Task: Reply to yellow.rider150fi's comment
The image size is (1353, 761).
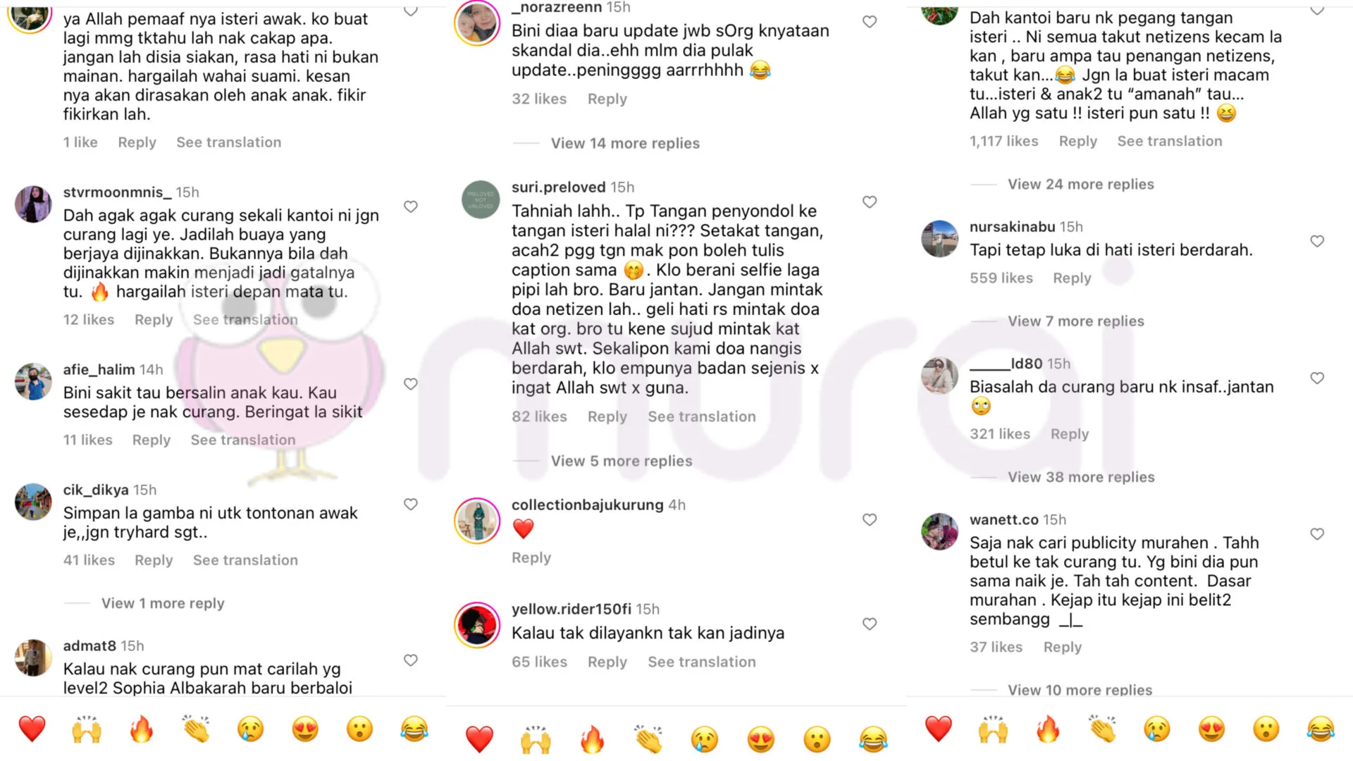Action: 607,662
